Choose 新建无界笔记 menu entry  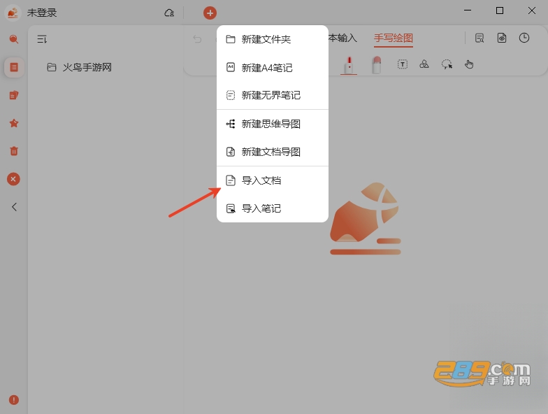[273, 95]
